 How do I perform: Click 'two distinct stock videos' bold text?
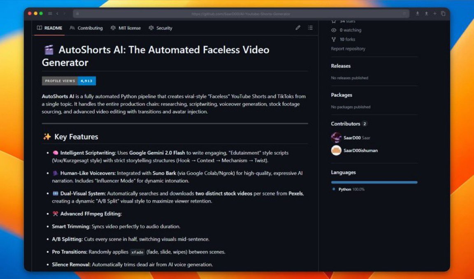click(224, 193)
